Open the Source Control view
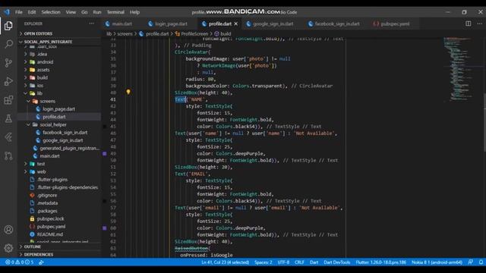 tap(8, 63)
